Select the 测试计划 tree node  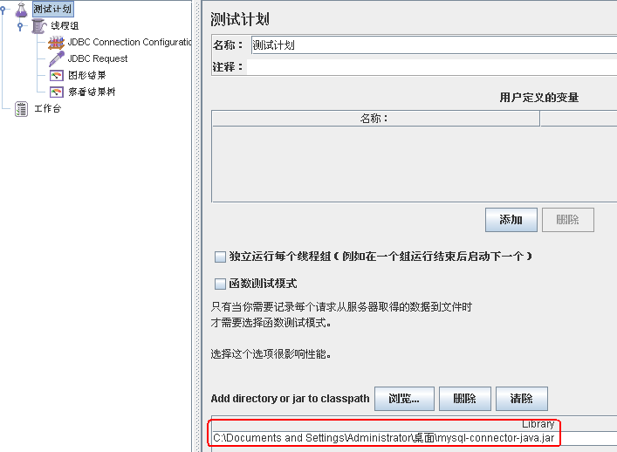coord(52,9)
